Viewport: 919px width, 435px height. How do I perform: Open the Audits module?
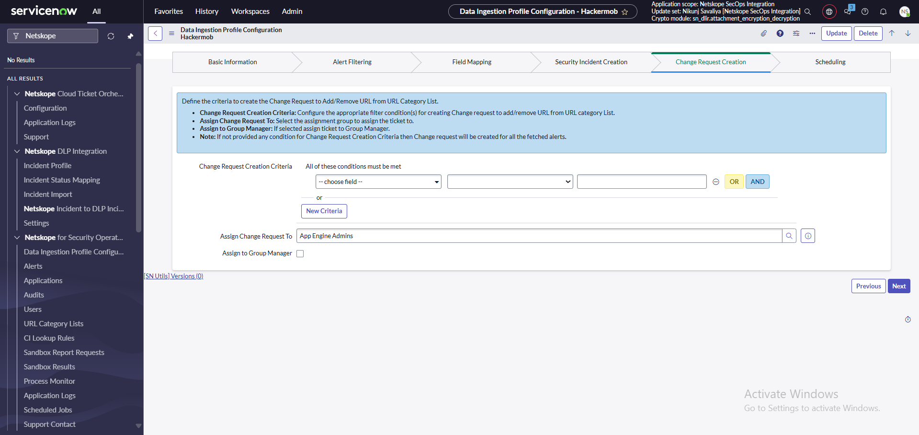pos(34,295)
